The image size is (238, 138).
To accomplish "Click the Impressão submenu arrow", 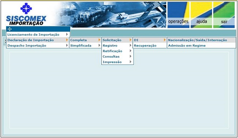I will pos(130,62).
